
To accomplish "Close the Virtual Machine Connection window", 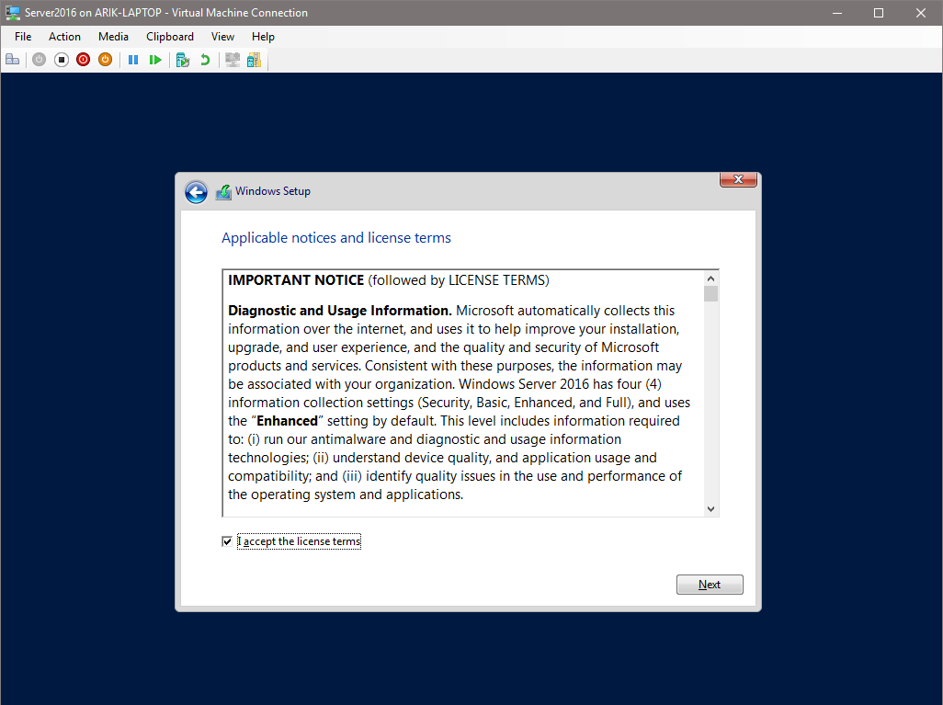I will [x=921, y=13].
